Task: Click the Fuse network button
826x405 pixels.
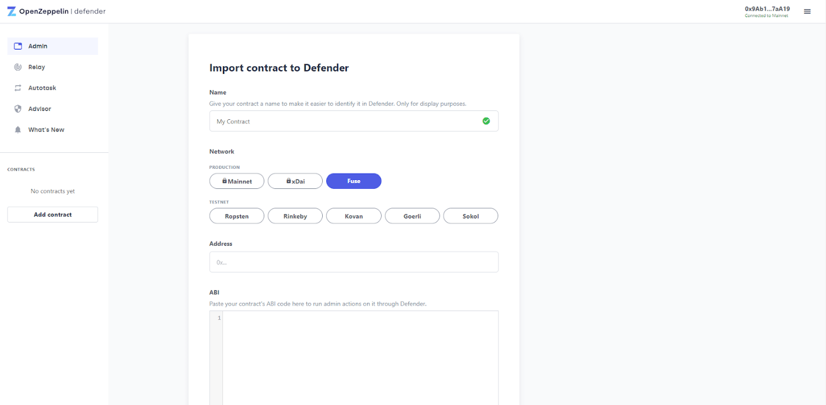Action: (x=353, y=181)
